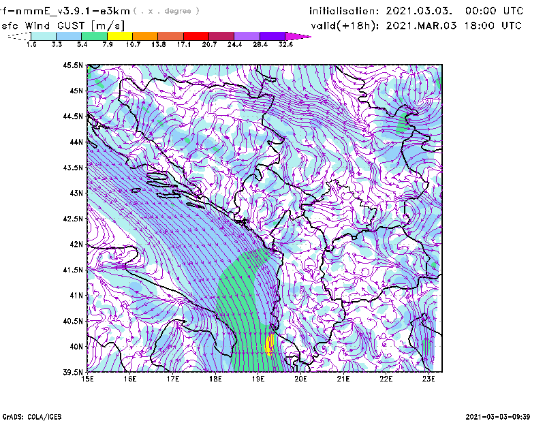Click the legend value 1.6
The image size is (545, 421).
pyautogui.click(x=31, y=44)
